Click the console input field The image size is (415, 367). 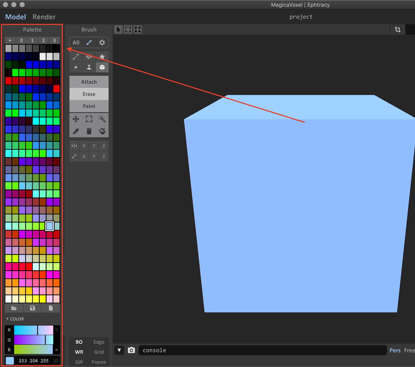[x=262, y=350]
